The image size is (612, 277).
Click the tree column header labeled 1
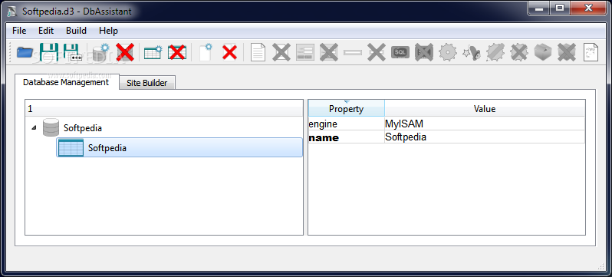point(164,109)
